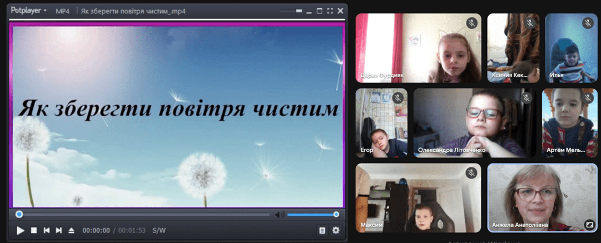Image resolution: width=601 pixels, height=243 pixels.
Task: Toggle the S/W decoder indicator
Action: [159, 231]
